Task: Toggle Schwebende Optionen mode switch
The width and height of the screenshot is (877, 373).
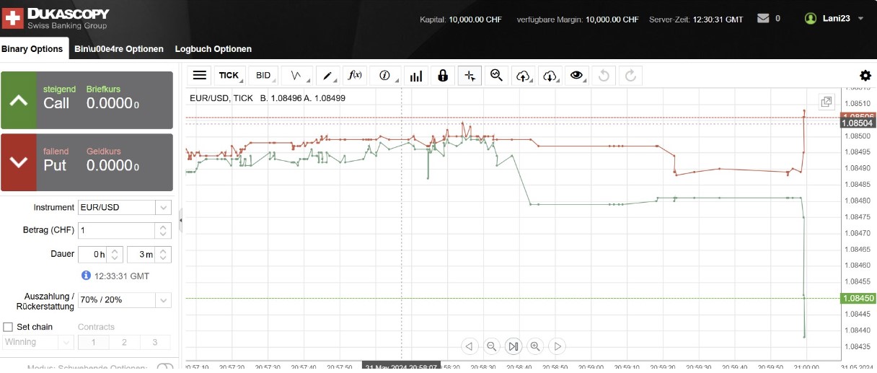Action: tap(164, 368)
